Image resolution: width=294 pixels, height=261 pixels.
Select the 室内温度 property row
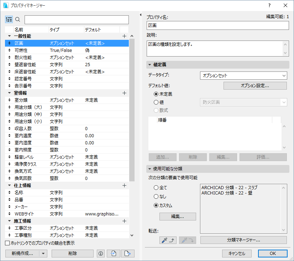(67, 135)
